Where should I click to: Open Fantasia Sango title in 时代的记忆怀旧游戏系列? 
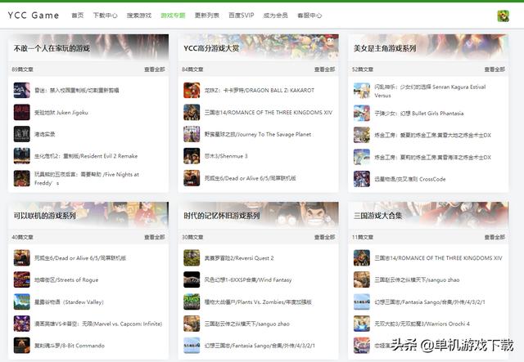(260, 346)
